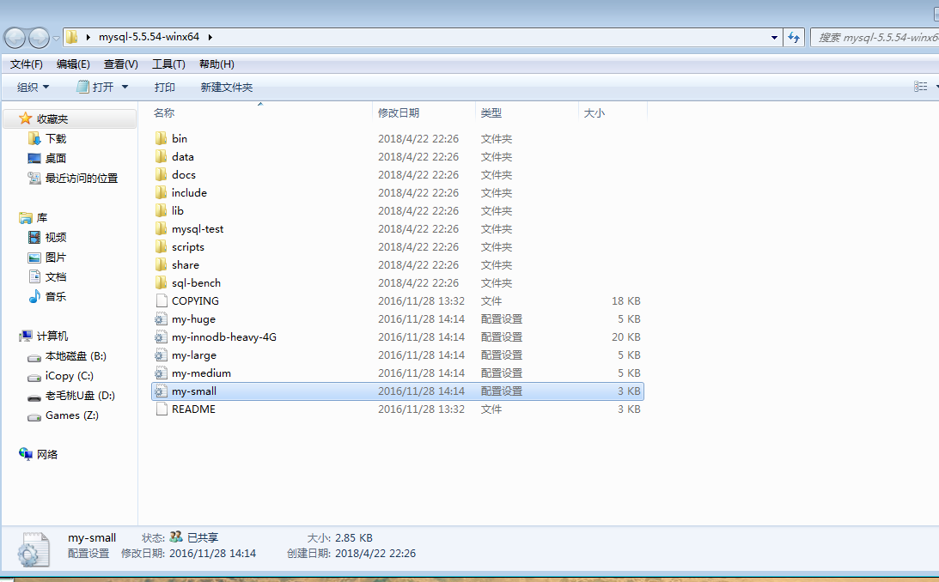Image resolution: width=939 pixels, height=582 pixels.
Task: Click the 本地磁盘 (B:) drive icon
Action: pyautogui.click(x=34, y=358)
